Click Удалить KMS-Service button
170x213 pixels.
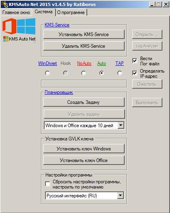(84, 46)
